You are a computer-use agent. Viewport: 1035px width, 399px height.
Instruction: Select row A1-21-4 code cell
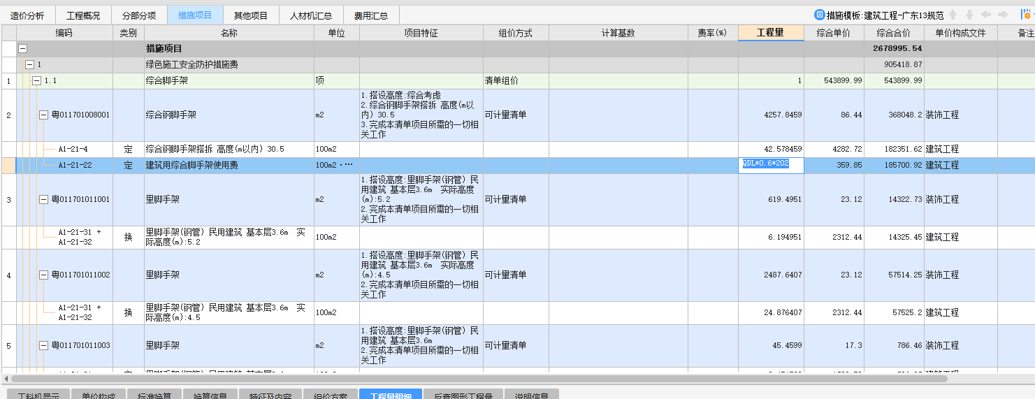[73, 150]
